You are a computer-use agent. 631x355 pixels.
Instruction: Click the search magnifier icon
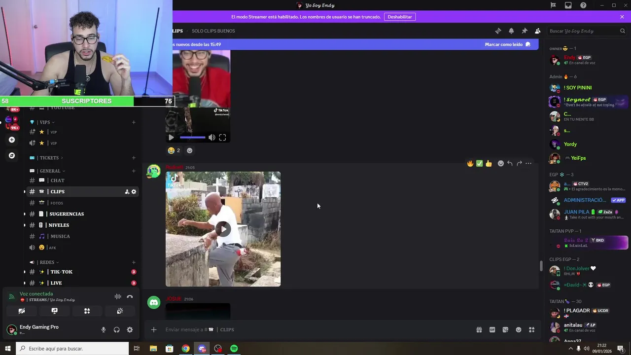(x=622, y=31)
